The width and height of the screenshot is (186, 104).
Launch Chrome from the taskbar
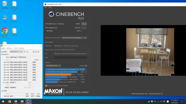[x=10, y=101]
